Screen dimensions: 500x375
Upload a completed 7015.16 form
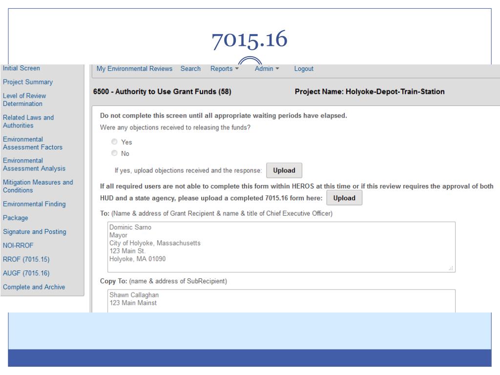[x=344, y=198]
